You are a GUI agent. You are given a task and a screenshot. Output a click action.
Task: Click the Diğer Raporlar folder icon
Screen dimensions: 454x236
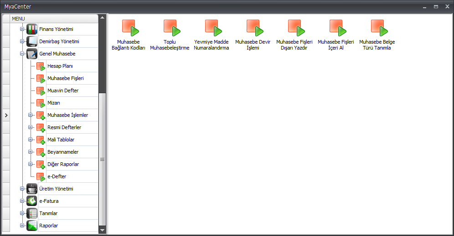pyautogui.click(x=41, y=165)
